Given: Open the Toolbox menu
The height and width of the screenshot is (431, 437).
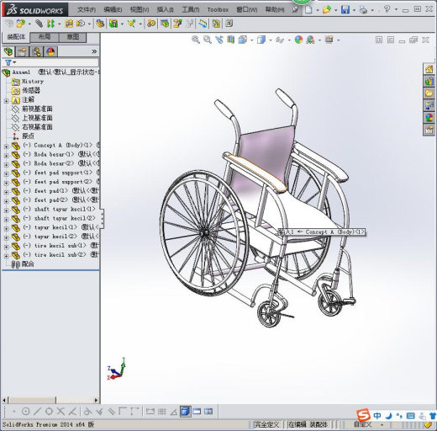Looking at the screenshot, I should (218, 10).
